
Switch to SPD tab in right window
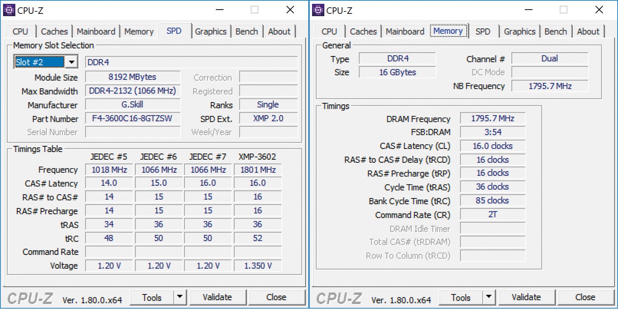(483, 32)
